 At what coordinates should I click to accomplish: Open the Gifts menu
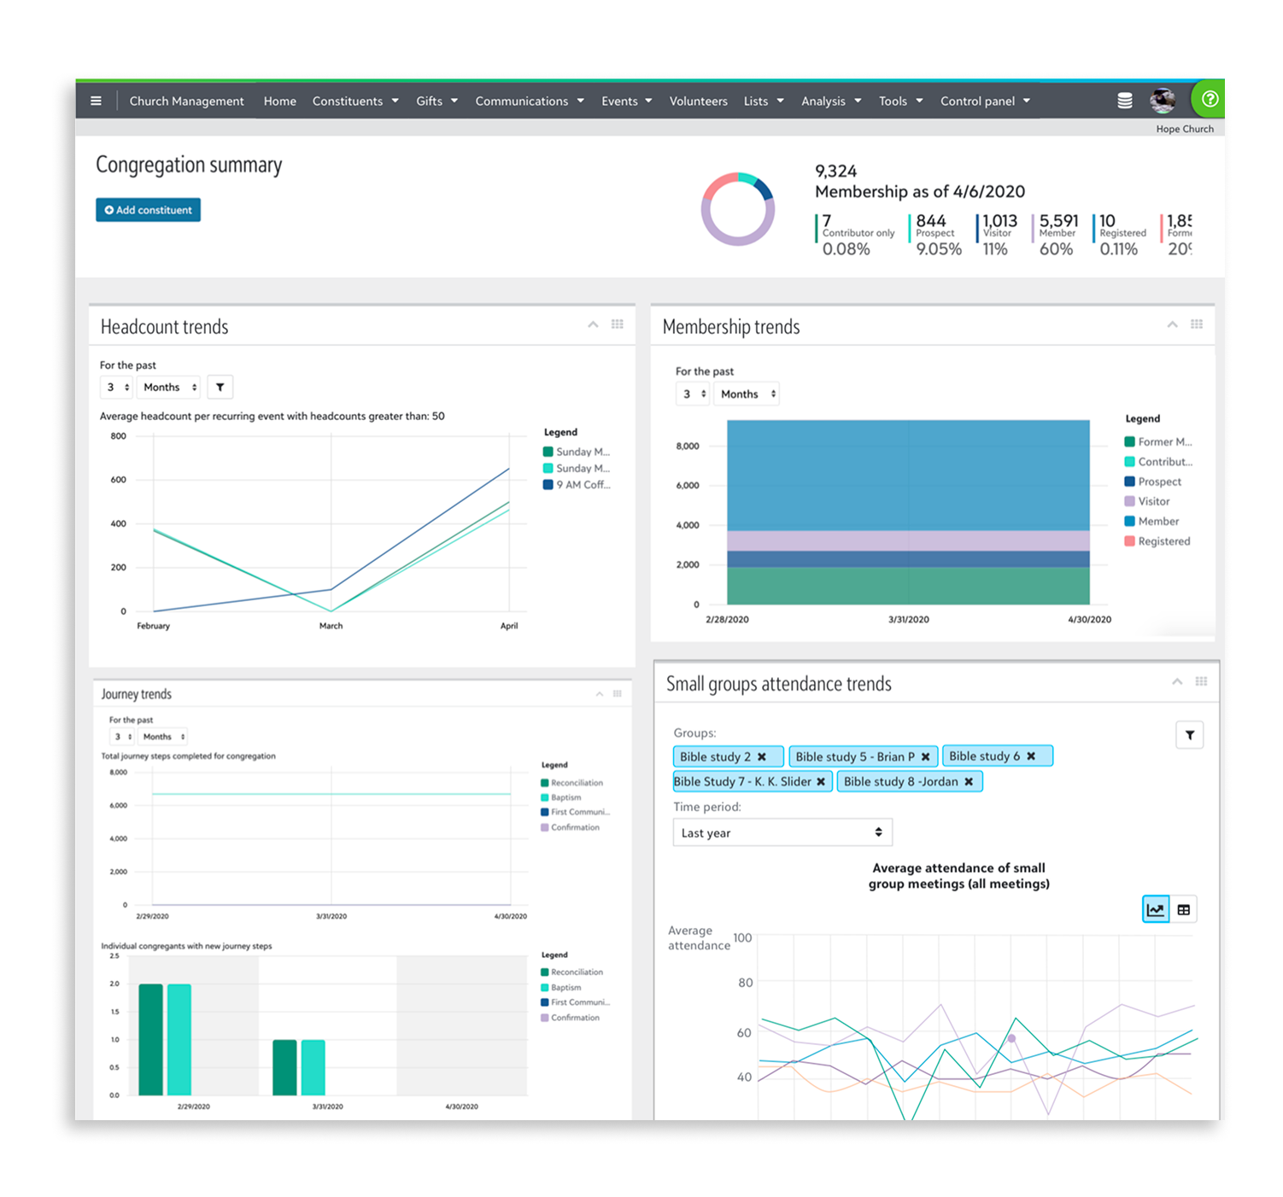(436, 101)
